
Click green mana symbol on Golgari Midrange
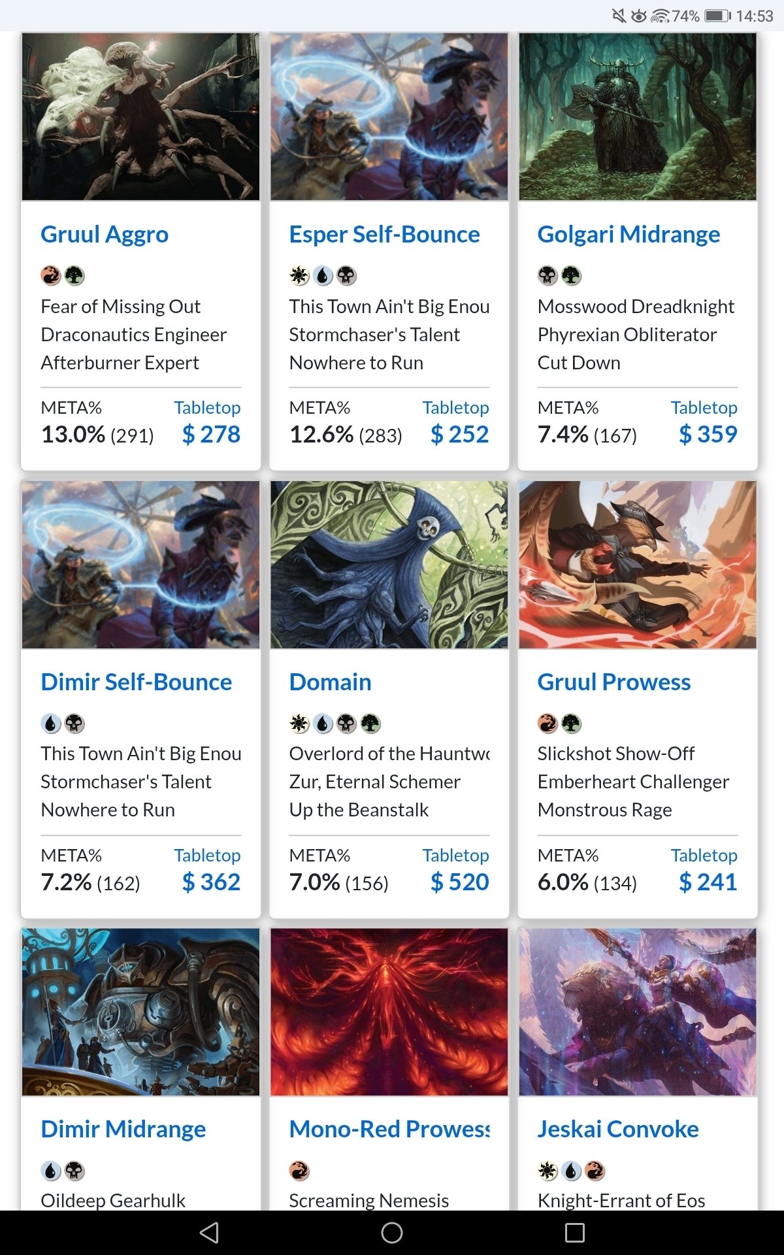tap(572, 276)
